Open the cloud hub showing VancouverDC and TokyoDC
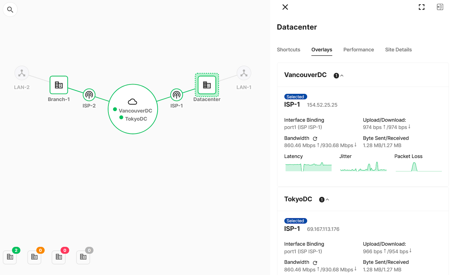 (x=132, y=109)
